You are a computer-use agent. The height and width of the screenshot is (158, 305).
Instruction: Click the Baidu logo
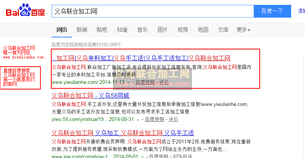[25, 10]
